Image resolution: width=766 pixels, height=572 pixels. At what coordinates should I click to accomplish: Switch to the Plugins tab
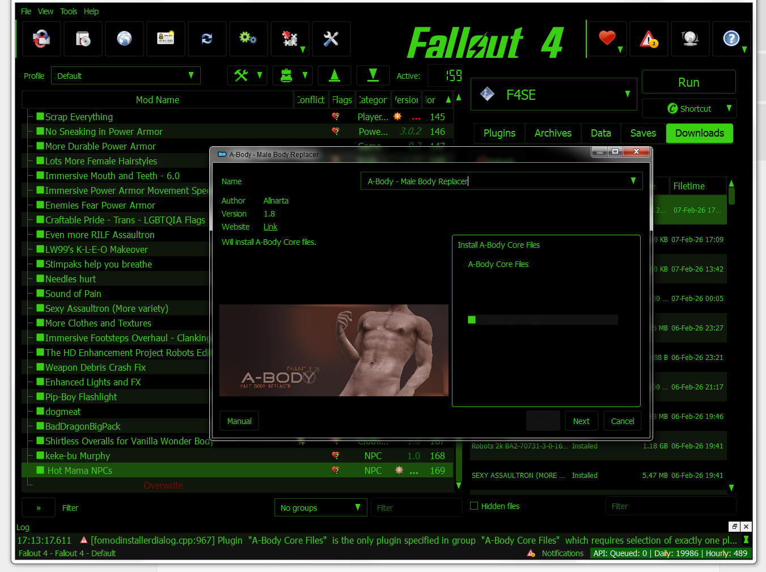[500, 133]
